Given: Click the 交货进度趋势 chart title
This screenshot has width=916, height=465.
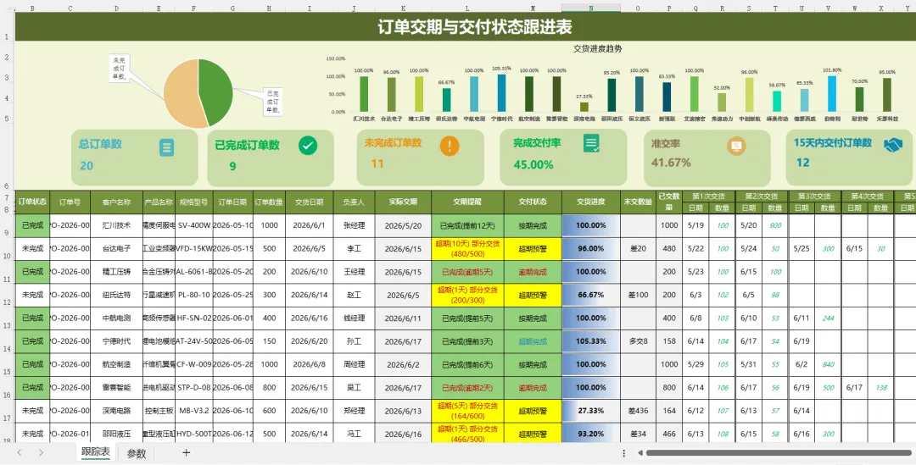Looking at the screenshot, I should pyautogui.click(x=597, y=49).
